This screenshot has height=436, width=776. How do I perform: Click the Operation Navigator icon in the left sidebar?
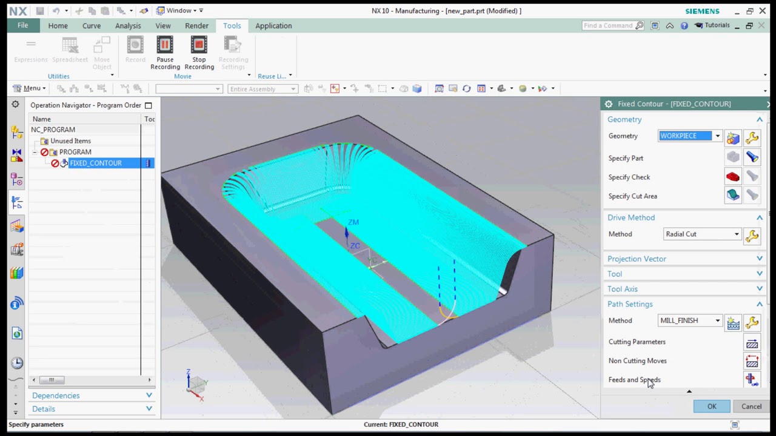(x=16, y=203)
